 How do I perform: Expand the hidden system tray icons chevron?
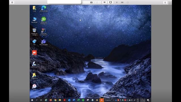click(114, 100)
